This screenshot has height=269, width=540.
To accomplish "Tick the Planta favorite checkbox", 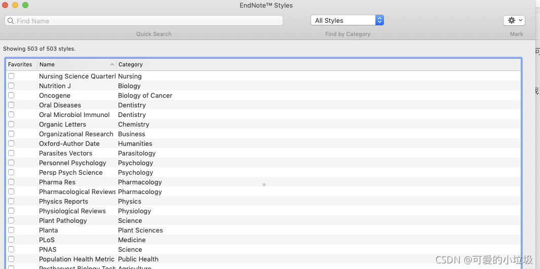I will pyautogui.click(x=11, y=230).
